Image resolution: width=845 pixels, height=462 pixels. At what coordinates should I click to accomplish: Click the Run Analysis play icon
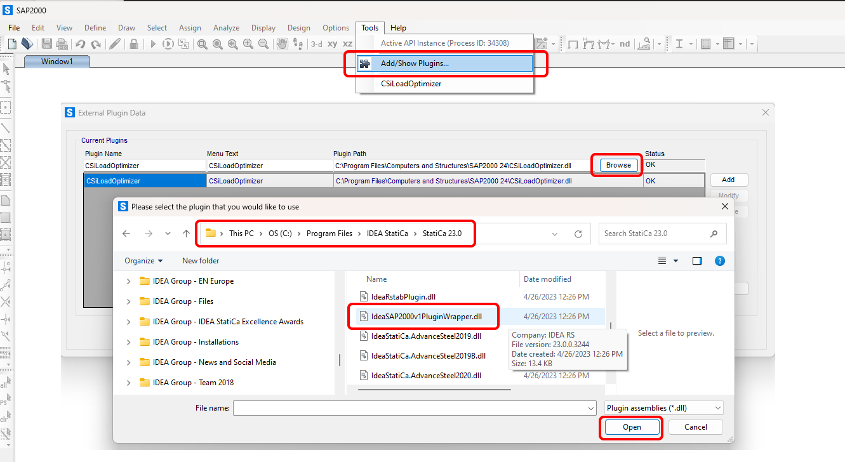(x=152, y=44)
